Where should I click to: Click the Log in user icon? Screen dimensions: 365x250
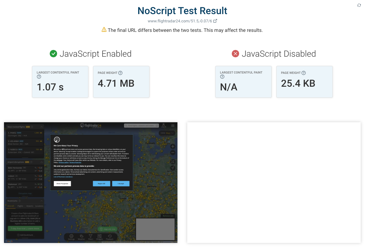point(163,125)
